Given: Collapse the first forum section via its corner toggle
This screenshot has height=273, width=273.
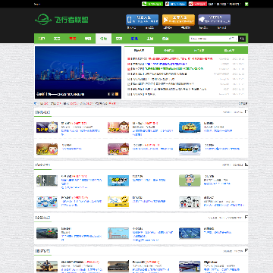Looking at the screenshot, I should click(x=246, y=112).
